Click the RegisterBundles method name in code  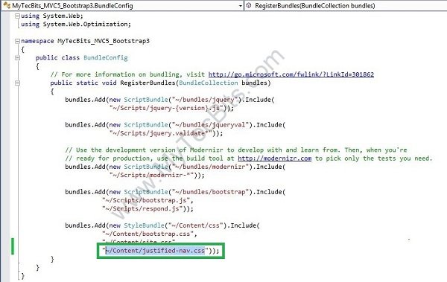click(x=148, y=83)
